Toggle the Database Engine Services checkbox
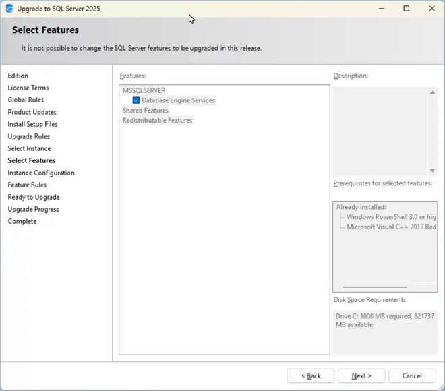The image size is (445, 391). point(136,100)
